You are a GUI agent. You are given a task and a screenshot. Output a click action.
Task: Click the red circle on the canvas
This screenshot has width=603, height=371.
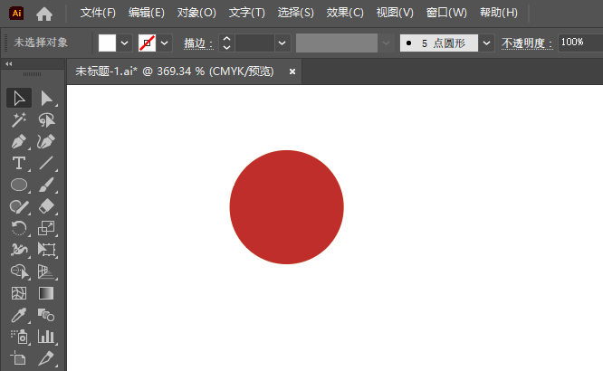coord(286,207)
